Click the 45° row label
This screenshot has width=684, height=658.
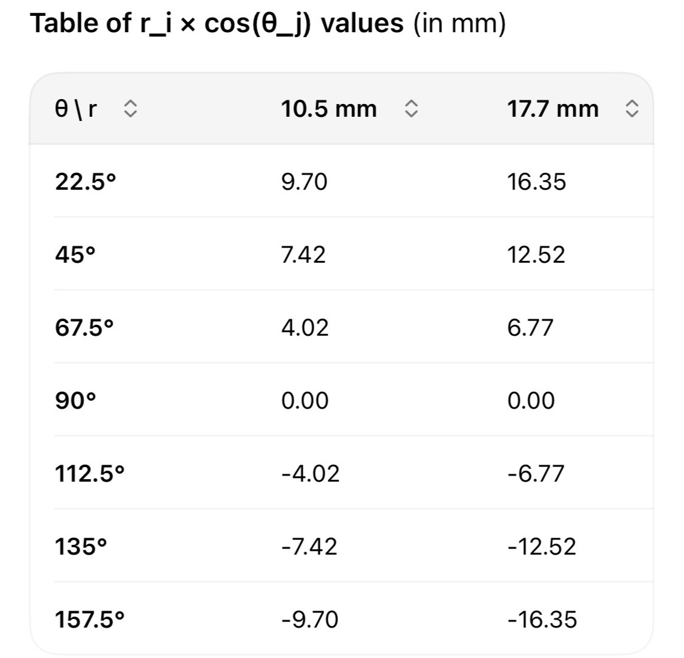[x=75, y=254]
